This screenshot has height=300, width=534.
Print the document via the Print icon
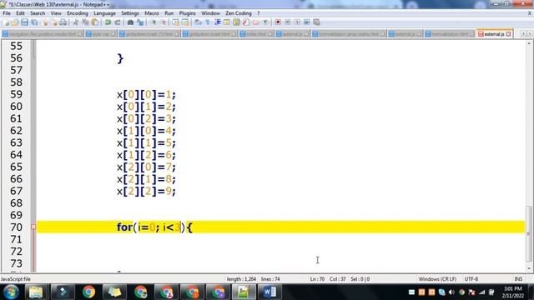[63, 22]
